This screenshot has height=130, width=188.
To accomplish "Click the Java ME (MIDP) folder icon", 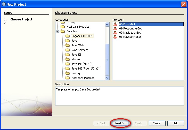I will coord(68,64).
